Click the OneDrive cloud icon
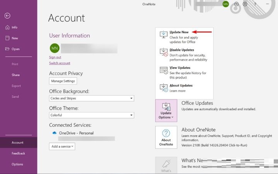278x174 pixels. coord(54,133)
